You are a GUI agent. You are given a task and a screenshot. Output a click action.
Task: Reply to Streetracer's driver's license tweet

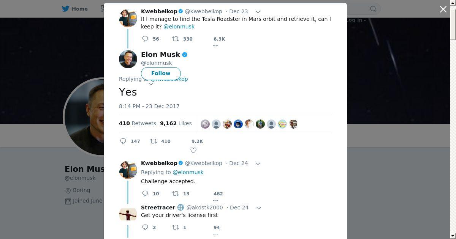coord(145,227)
